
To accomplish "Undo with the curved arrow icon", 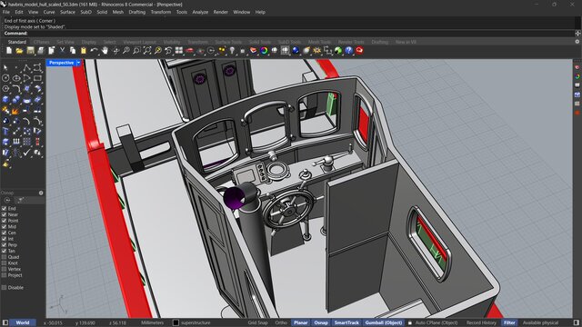I will [x=94, y=51].
